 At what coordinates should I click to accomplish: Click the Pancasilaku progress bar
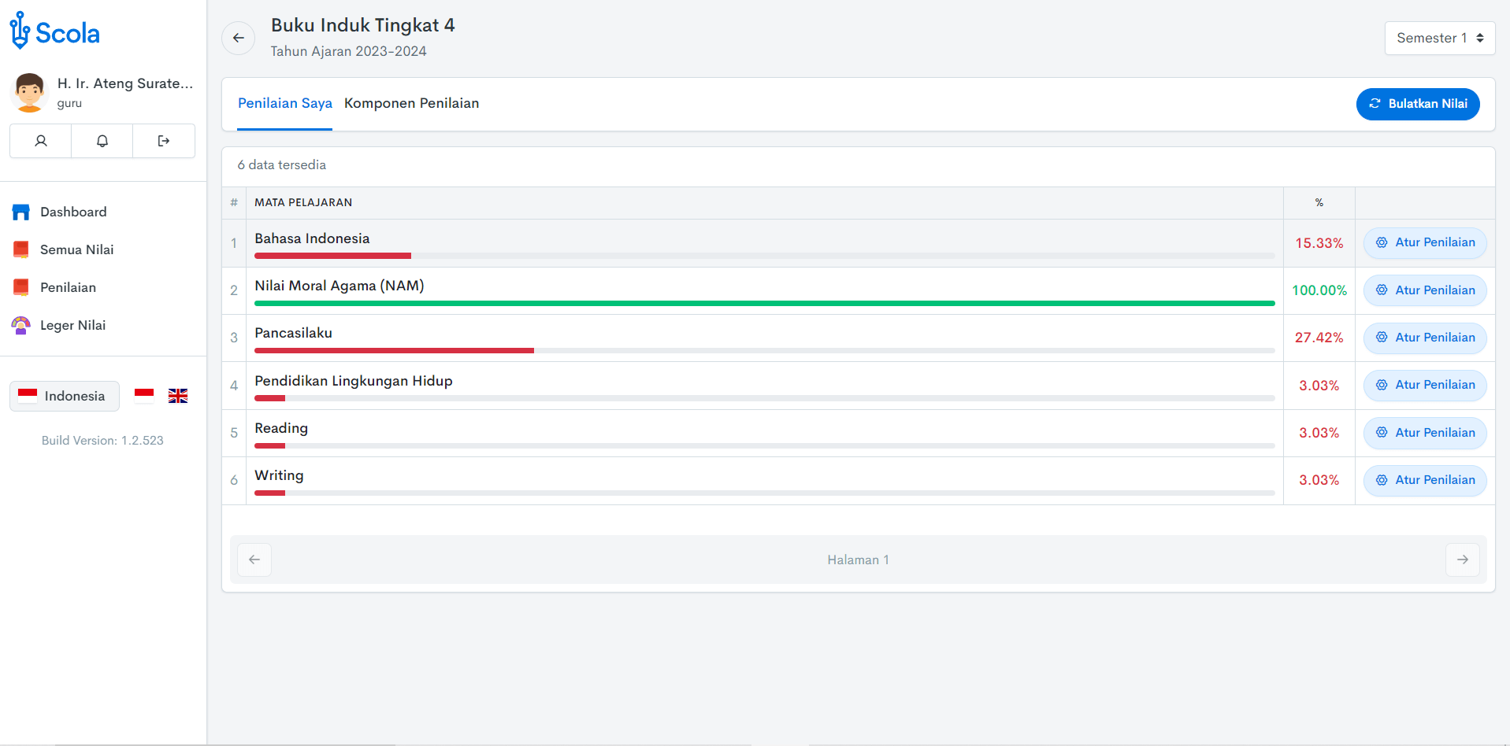(x=763, y=350)
